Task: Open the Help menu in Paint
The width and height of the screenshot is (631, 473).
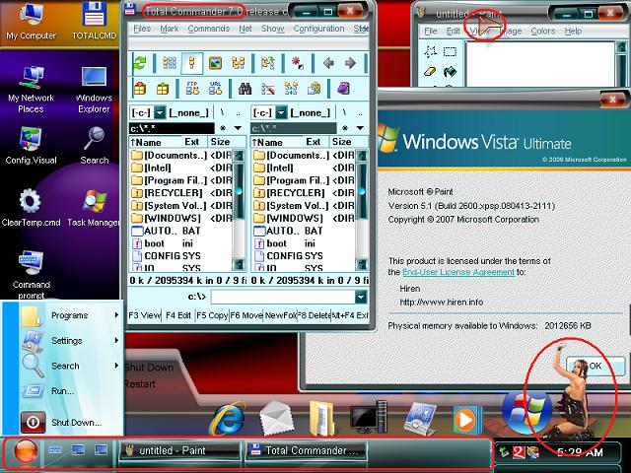Action: pyautogui.click(x=573, y=31)
